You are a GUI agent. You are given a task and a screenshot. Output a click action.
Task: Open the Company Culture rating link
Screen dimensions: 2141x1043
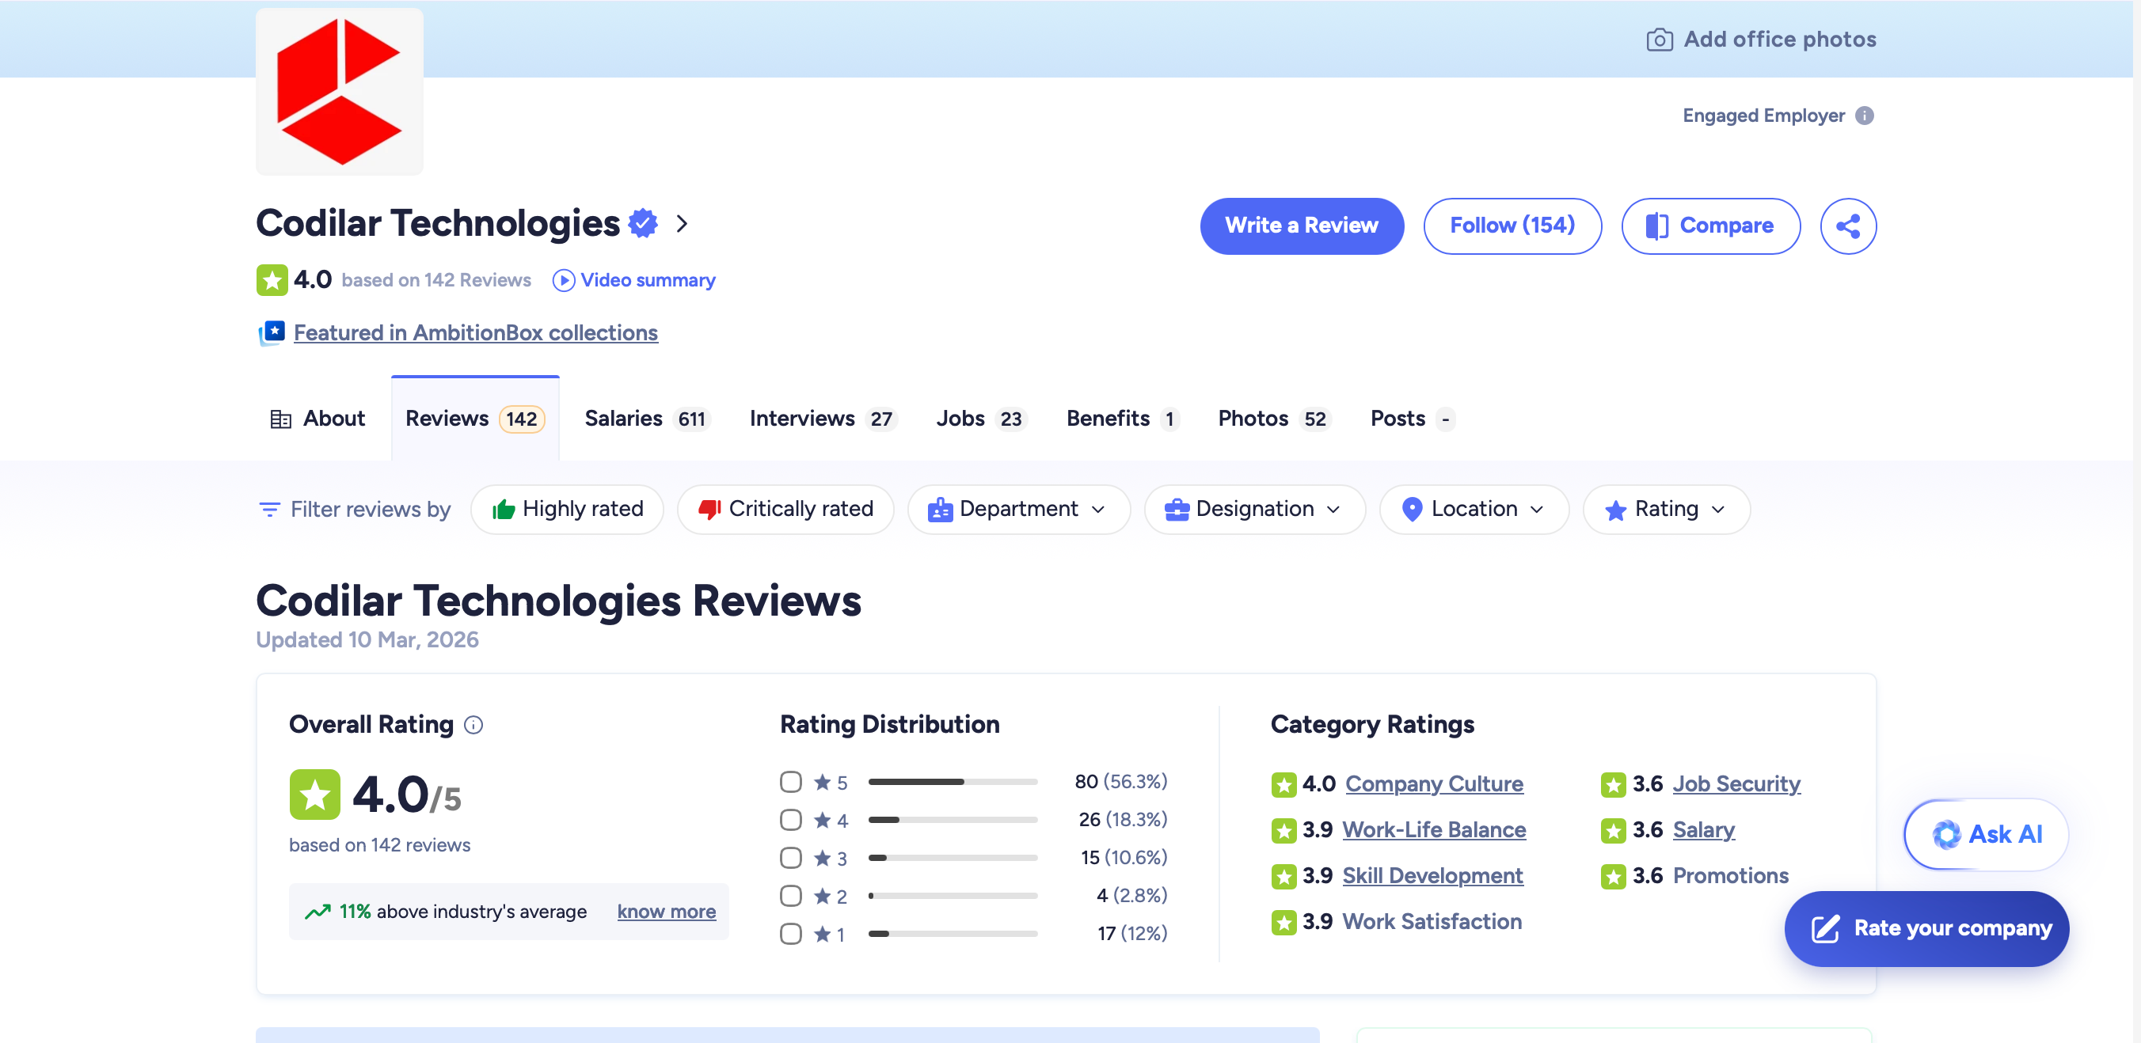coord(1434,784)
